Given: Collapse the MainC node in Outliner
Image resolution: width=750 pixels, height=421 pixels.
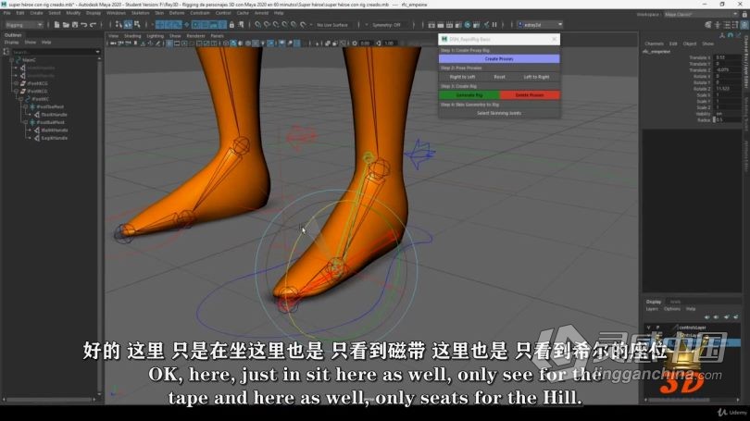Looking at the screenshot, I should coord(12,60).
